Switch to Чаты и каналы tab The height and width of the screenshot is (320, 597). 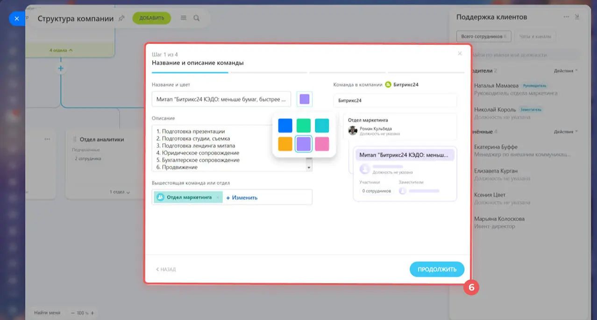click(x=536, y=36)
